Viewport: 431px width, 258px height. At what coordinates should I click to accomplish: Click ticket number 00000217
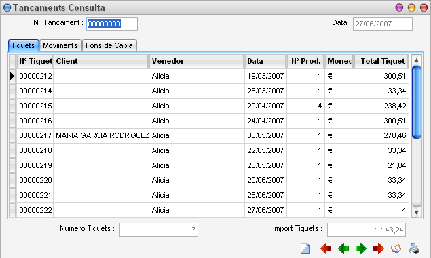point(35,135)
